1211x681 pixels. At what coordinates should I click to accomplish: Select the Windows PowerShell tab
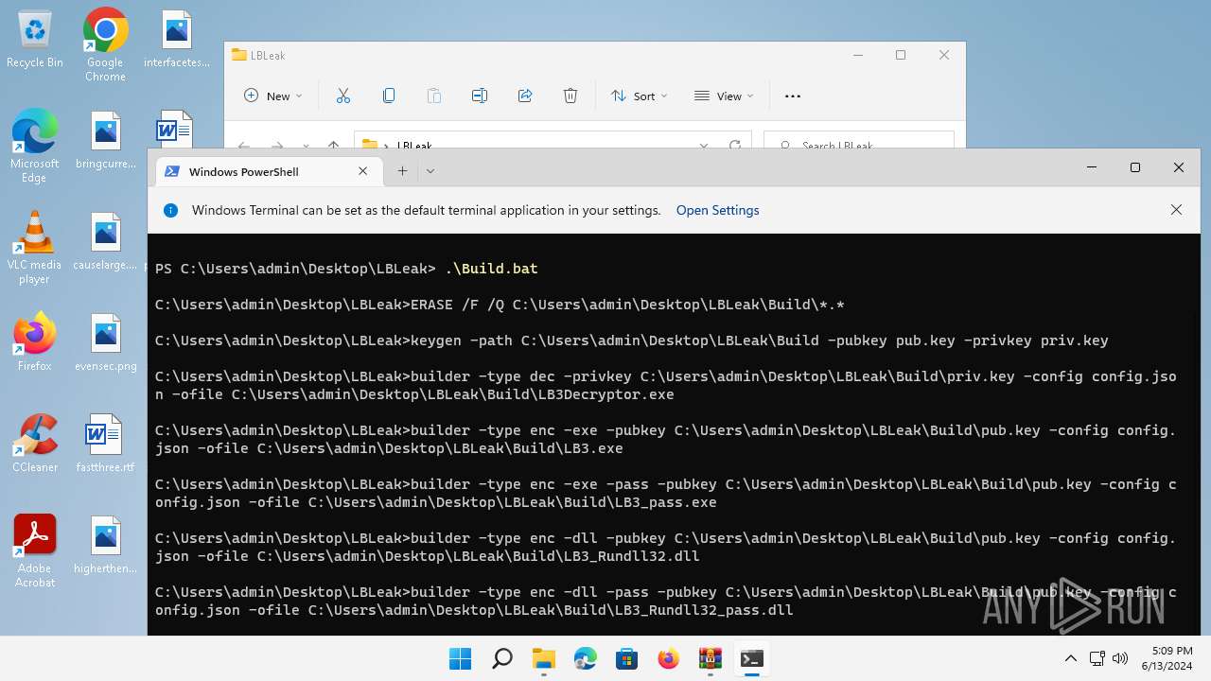click(268, 171)
